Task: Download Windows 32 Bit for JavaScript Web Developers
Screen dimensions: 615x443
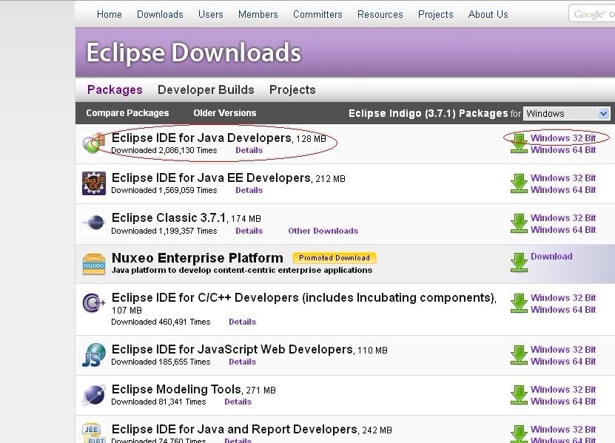Action: (563, 350)
